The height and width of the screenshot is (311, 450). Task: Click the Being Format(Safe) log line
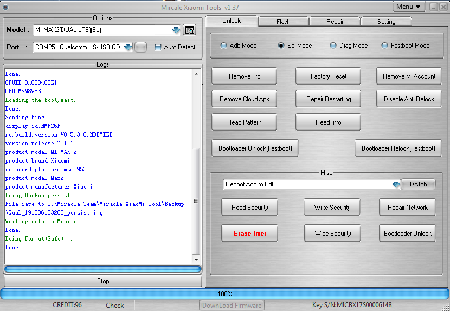[38, 239]
